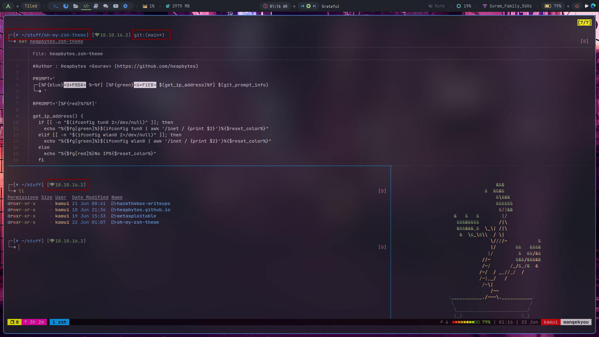Open the Tiled layout selector
The width and height of the screenshot is (599, 337).
point(31,6)
